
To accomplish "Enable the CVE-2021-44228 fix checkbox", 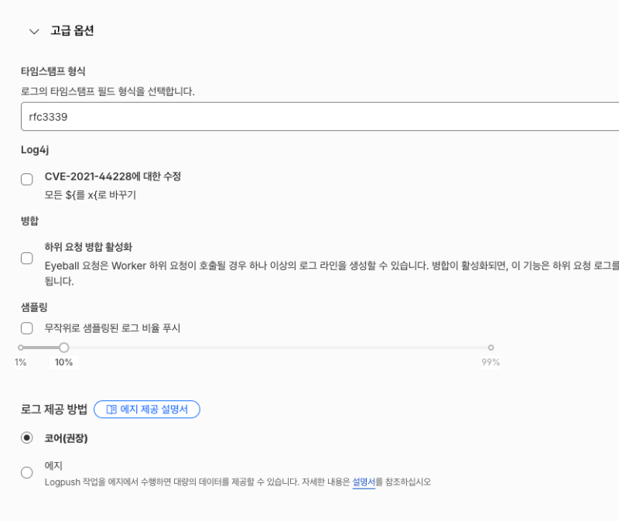I will pos(27,180).
